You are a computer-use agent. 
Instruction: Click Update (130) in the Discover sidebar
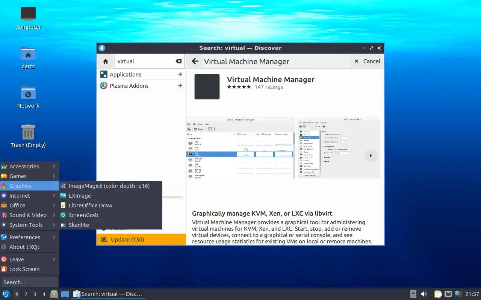click(x=141, y=239)
